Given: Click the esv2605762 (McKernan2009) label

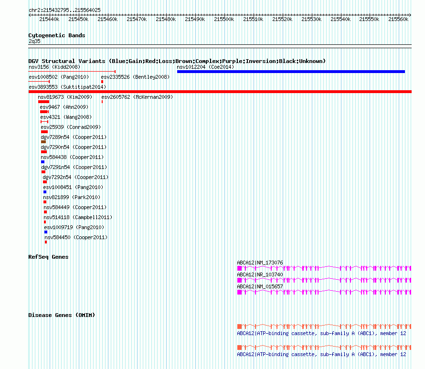Looking at the screenshot, I should click(137, 97).
